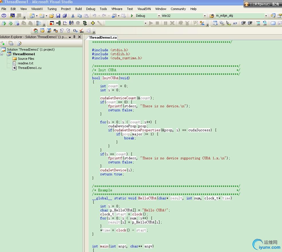Open the Tuning menu
282x252 pixels.
pos(52,9)
